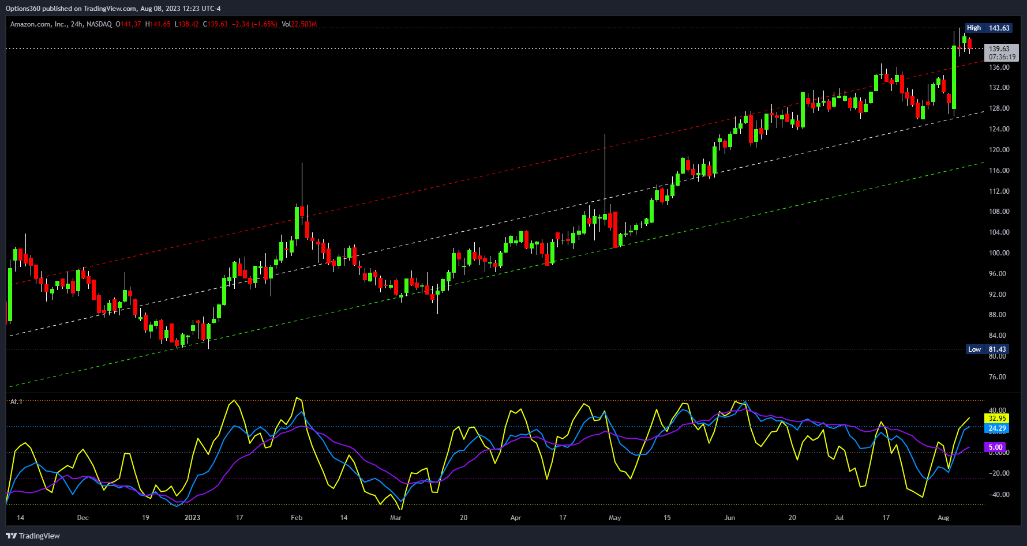Click the '76.00' price axis label
The height and width of the screenshot is (546, 1027).
pos(998,377)
